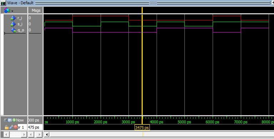Click the Wave - Default title text
Screen dimensions: 274x139
click(x=20, y=3)
